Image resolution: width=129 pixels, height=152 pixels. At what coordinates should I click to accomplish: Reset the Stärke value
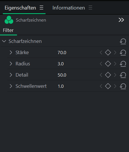(123, 53)
